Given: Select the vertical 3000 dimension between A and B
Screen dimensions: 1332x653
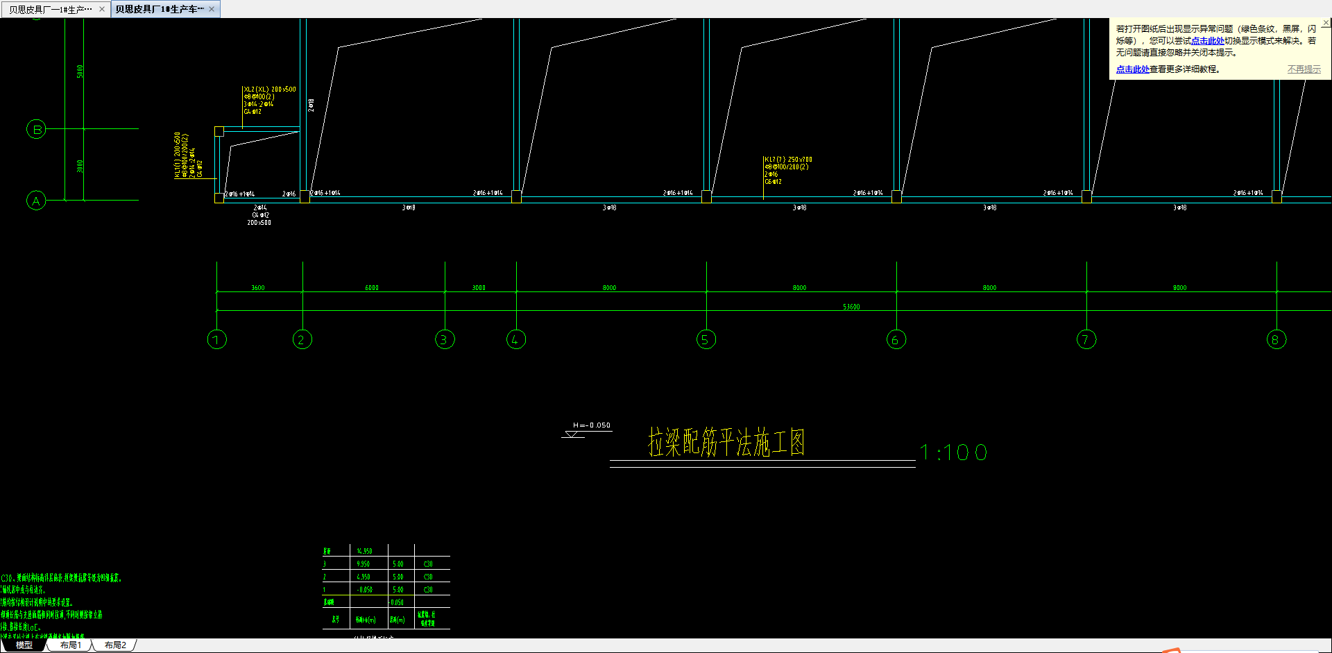Looking at the screenshot, I should [80, 166].
